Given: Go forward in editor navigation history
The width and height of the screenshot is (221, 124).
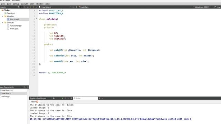Looking at the screenshot, I should pyautogui.click(x=33, y=7).
